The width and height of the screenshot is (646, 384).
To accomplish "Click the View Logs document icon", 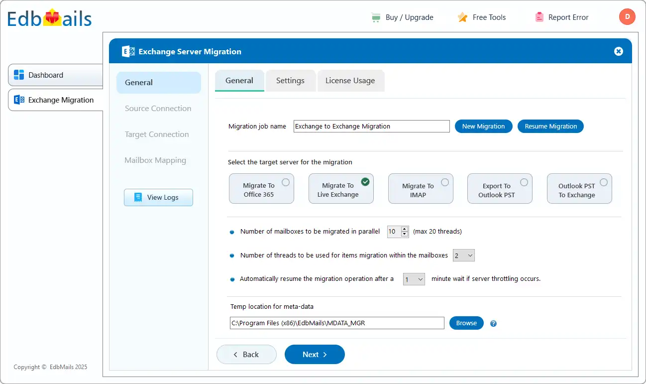I will pyautogui.click(x=138, y=197).
